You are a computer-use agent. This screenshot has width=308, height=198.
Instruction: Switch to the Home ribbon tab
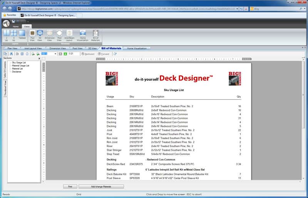point(16,27)
